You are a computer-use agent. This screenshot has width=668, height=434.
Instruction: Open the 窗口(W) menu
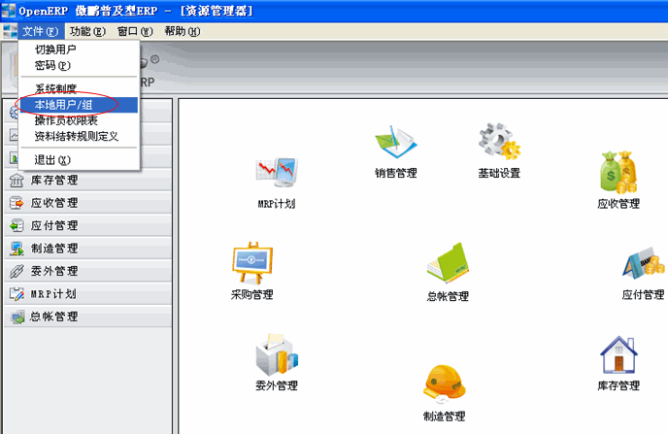(x=135, y=31)
